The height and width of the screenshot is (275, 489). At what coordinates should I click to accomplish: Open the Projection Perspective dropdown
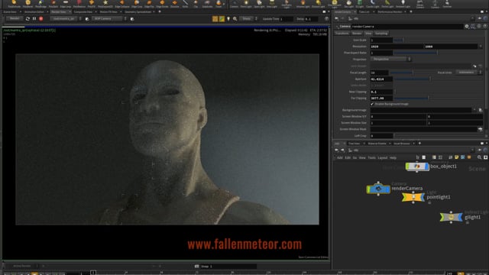(390, 60)
